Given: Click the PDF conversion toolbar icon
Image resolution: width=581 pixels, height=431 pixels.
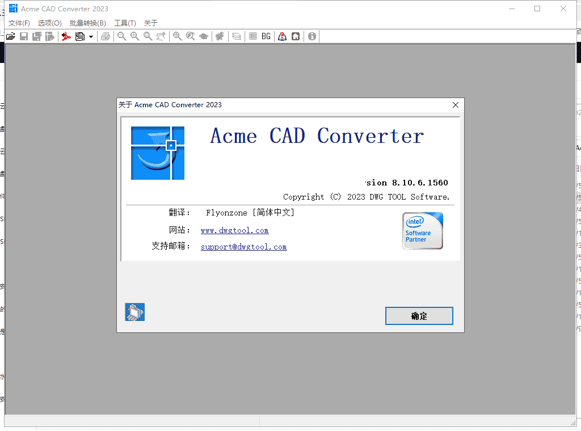Looking at the screenshot, I should [x=66, y=36].
